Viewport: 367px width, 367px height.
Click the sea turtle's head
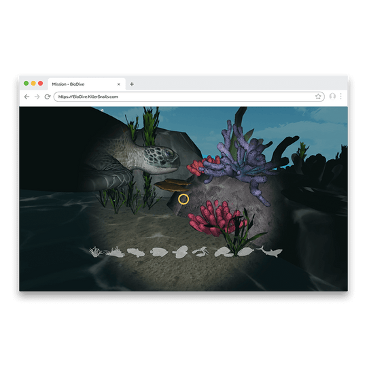tap(162, 158)
